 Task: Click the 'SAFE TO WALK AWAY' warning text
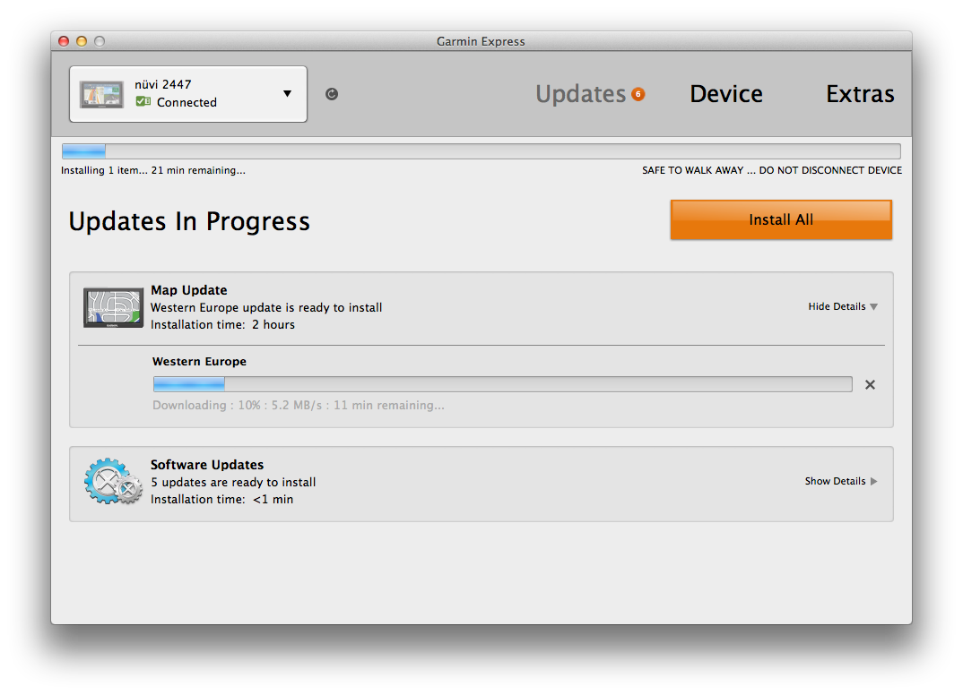[772, 170]
